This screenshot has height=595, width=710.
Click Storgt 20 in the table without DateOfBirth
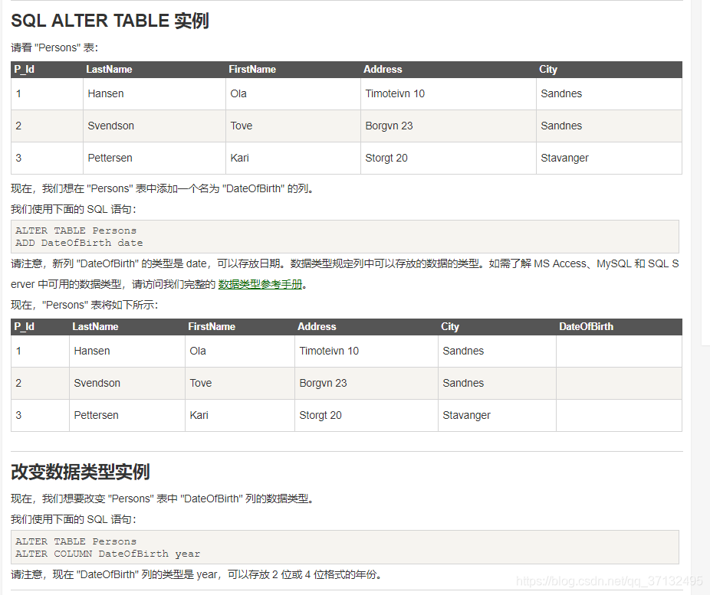[386, 158]
